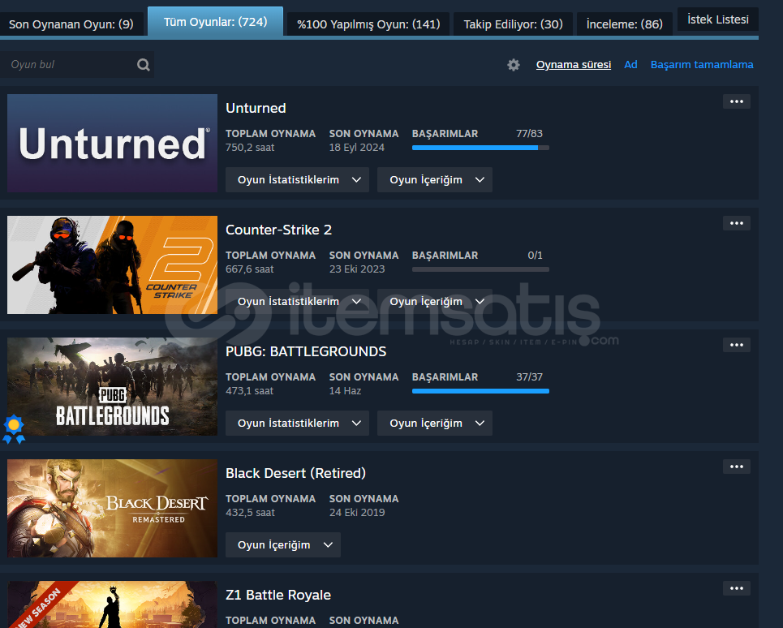Screen dimensions: 783x628
Task: Open the Black Desert Remastered banner thumbnail
Action: pyautogui.click(x=112, y=509)
